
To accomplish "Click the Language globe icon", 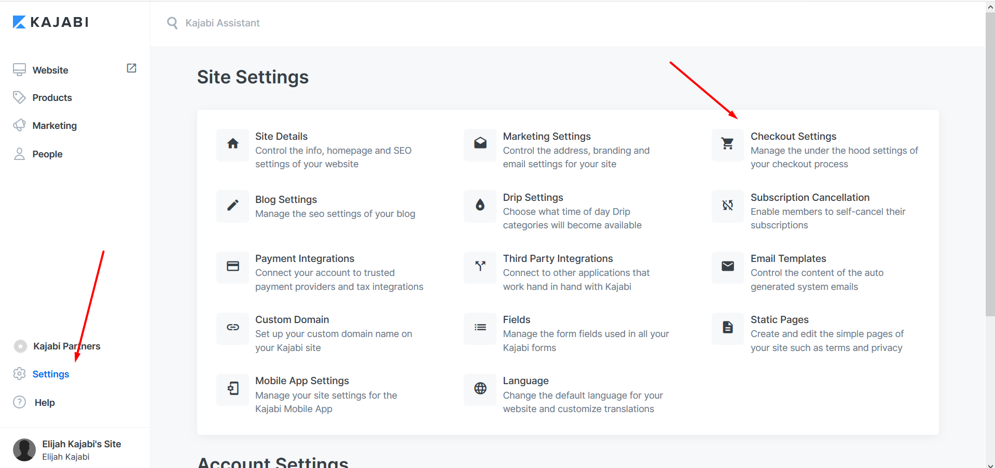I will pos(480,388).
